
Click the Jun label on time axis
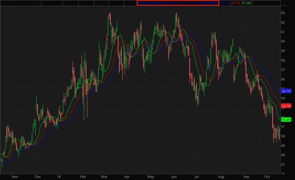tap(173, 176)
